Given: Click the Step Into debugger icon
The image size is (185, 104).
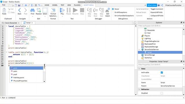Looking at the screenshot, I should point(89,10).
